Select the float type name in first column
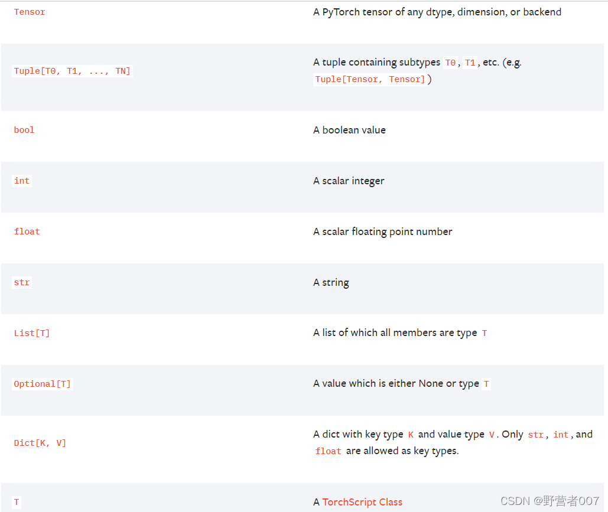This screenshot has width=608, height=512. 27,231
